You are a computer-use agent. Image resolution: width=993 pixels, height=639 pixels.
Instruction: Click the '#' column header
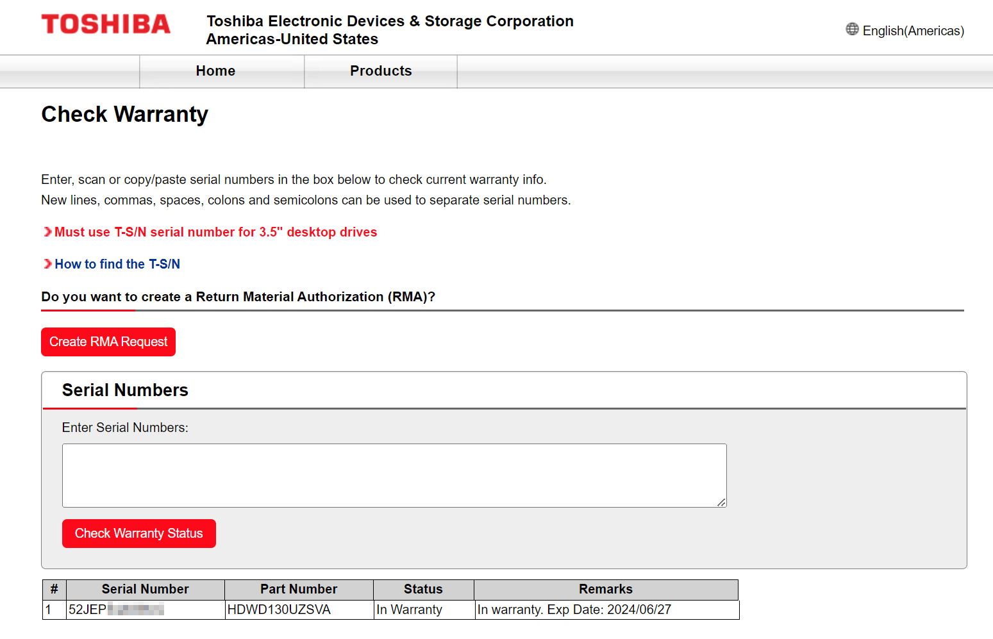(54, 590)
